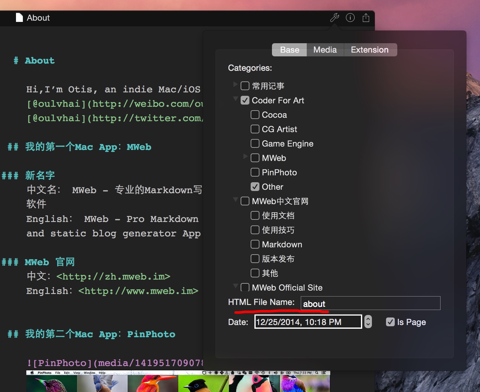Enable the 使用技巧 checkbox
Image resolution: width=480 pixels, height=392 pixels.
255,230
